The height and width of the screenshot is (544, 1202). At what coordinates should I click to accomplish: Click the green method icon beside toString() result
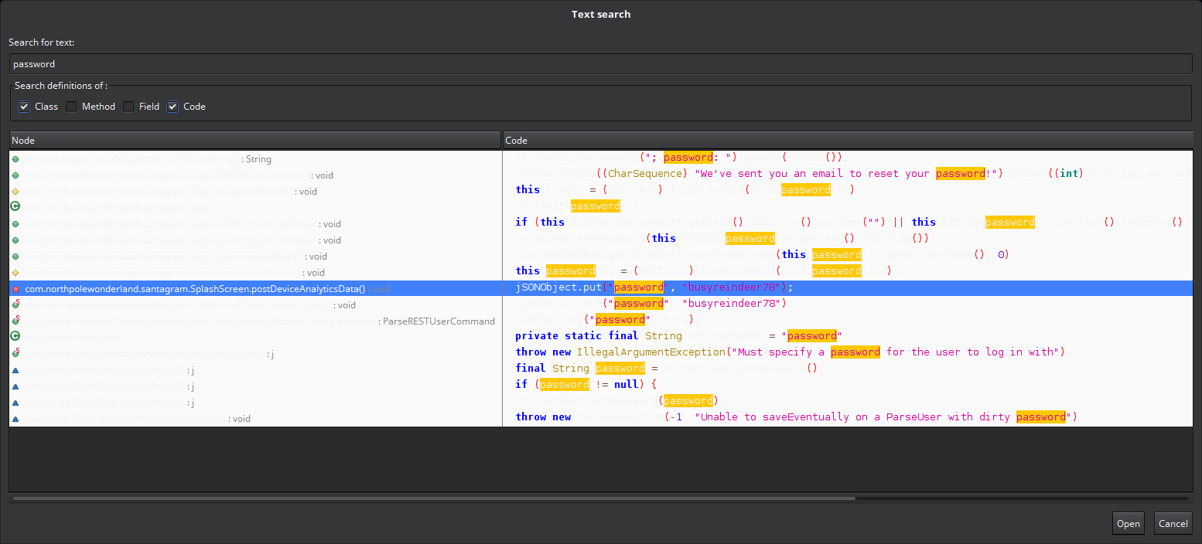tap(15, 159)
